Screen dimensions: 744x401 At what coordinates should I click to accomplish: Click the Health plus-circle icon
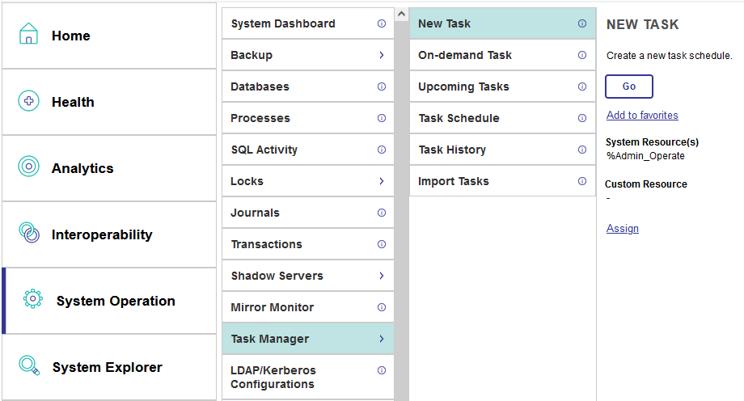pyautogui.click(x=28, y=101)
